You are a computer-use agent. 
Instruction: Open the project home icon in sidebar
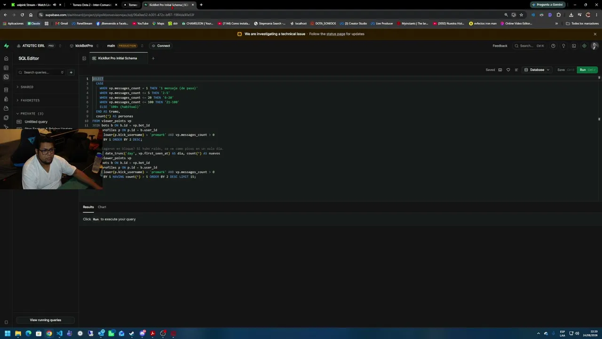pyautogui.click(x=6, y=58)
